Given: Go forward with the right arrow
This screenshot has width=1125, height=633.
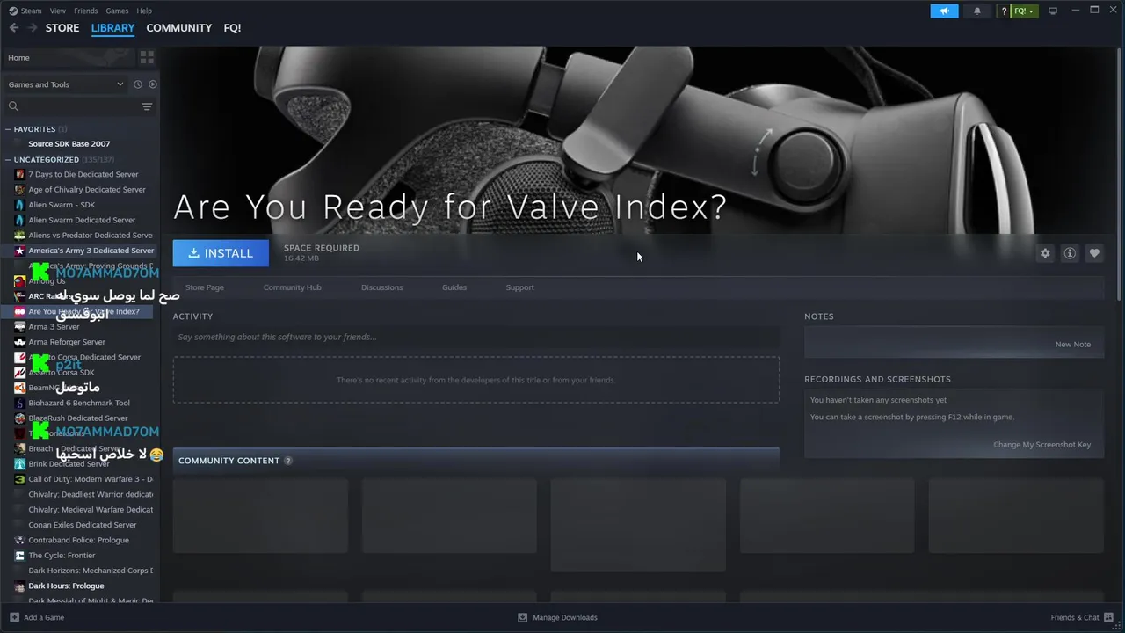Looking at the screenshot, I should click(x=33, y=28).
